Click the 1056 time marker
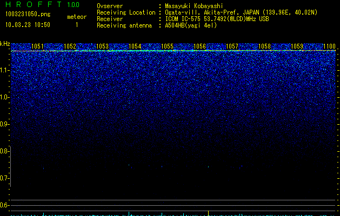The height and width of the screenshot is (216, 340). click(199, 46)
